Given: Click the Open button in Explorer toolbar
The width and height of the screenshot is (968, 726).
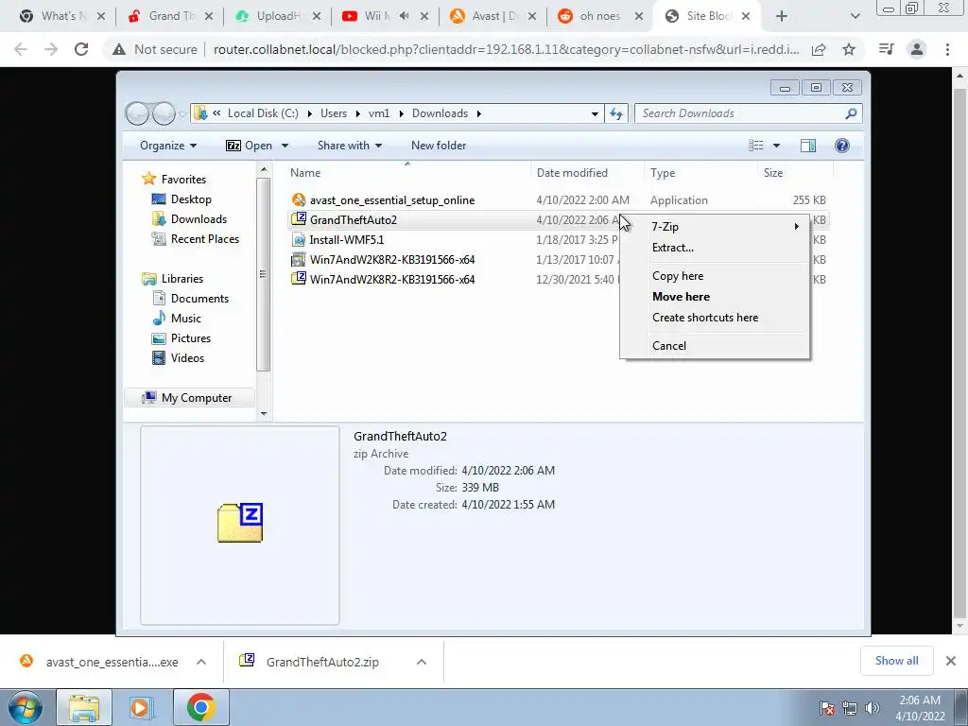Looking at the screenshot, I should point(249,146).
